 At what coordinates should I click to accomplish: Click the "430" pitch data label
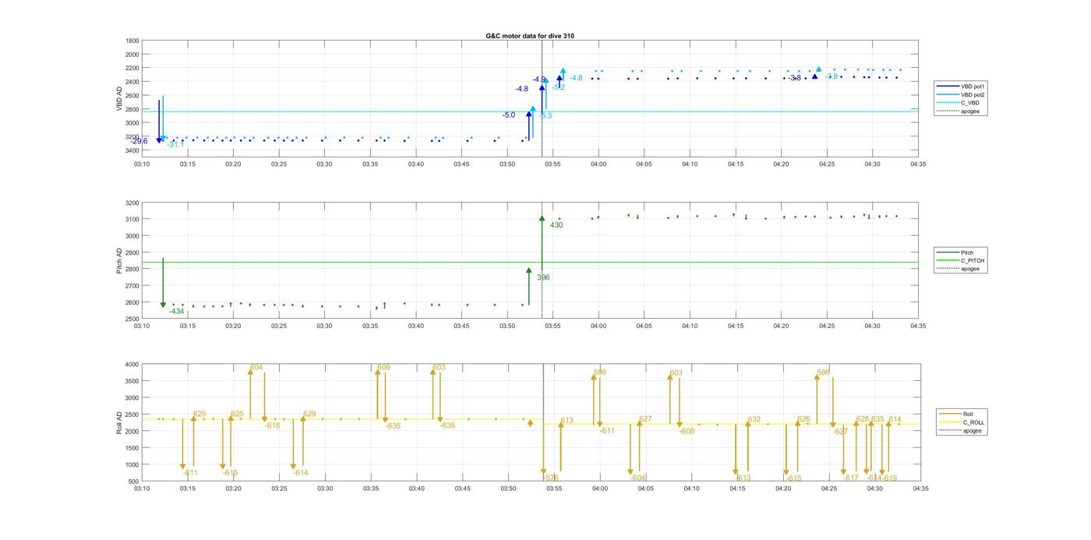pyautogui.click(x=556, y=225)
